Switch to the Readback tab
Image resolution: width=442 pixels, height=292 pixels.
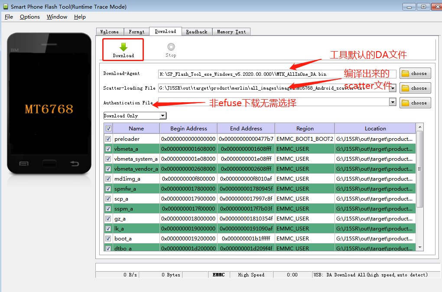pos(197,31)
